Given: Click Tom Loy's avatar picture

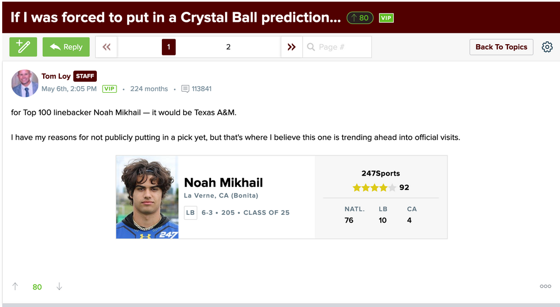Looking at the screenshot, I should tap(25, 83).
